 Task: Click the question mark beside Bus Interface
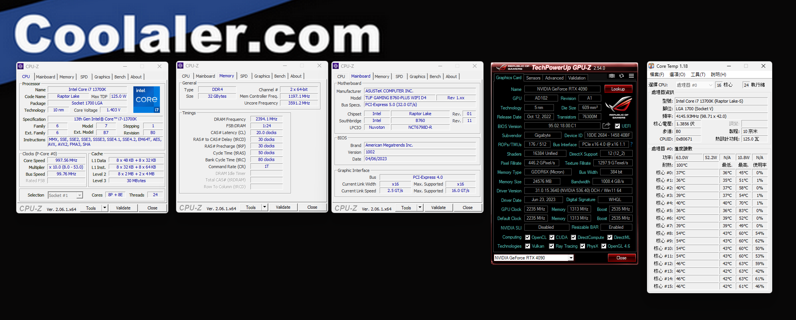point(632,144)
